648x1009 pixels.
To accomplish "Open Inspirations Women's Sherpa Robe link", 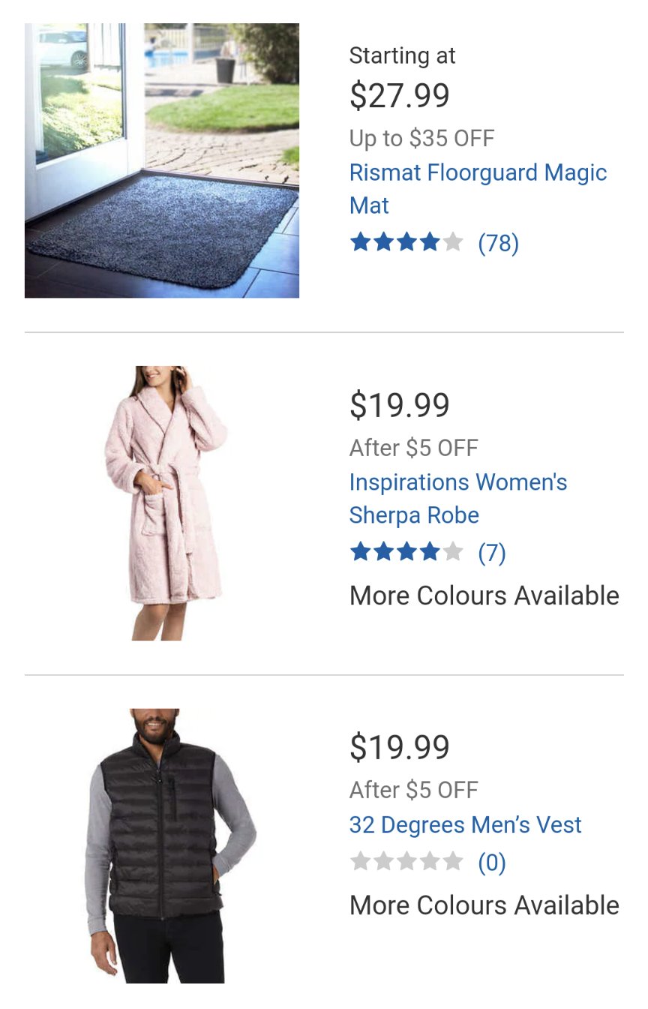I will click(x=458, y=498).
